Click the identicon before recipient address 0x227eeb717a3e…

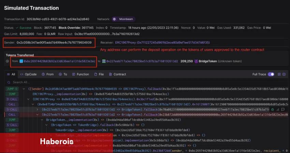click(x=104, y=61)
